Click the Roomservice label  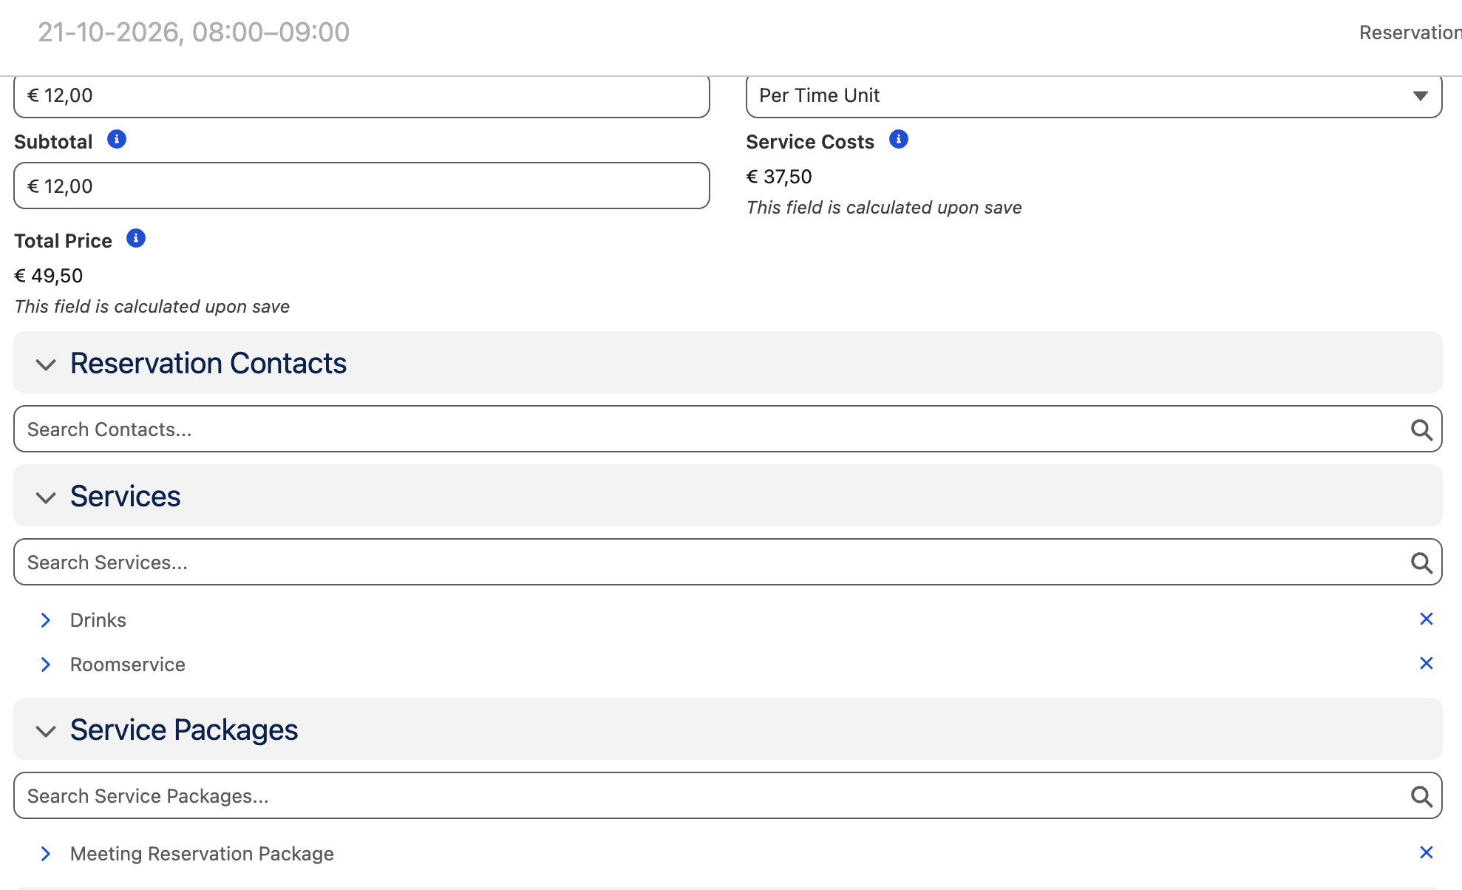pyautogui.click(x=128, y=665)
